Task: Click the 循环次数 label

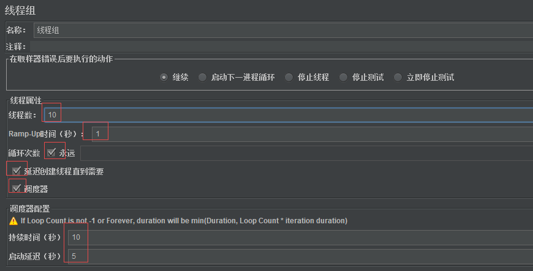Action: [24, 153]
